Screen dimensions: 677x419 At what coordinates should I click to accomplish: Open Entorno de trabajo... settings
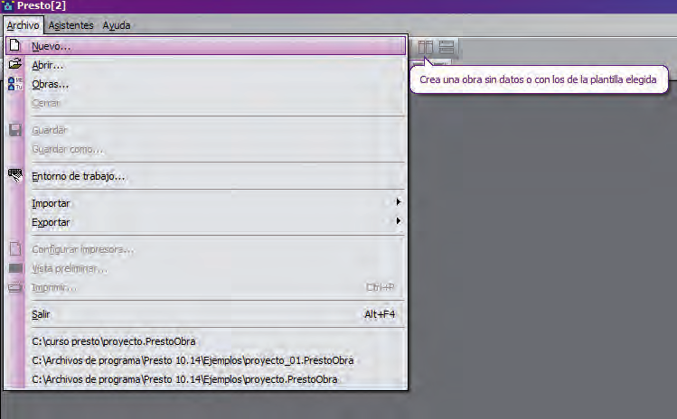coord(205,176)
